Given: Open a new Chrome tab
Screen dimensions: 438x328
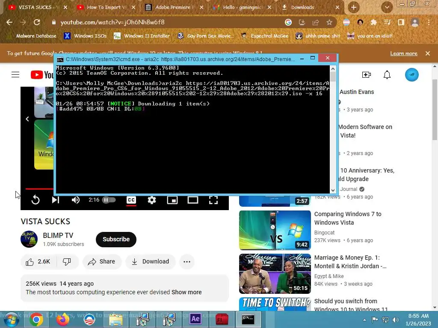Looking at the screenshot, I should (x=353, y=7).
